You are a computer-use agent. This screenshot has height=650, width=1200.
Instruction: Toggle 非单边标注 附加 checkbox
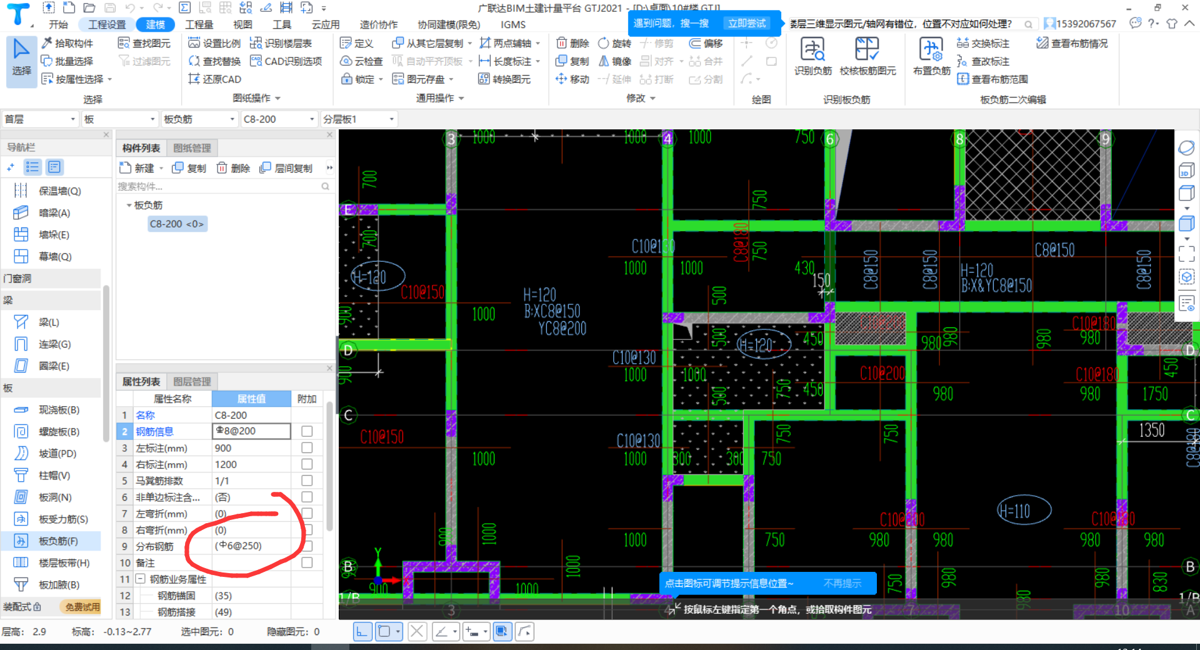(x=307, y=496)
